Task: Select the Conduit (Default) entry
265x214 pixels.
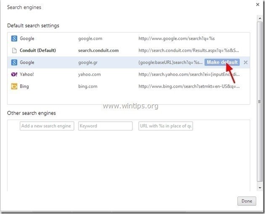Action: click(38, 50)
